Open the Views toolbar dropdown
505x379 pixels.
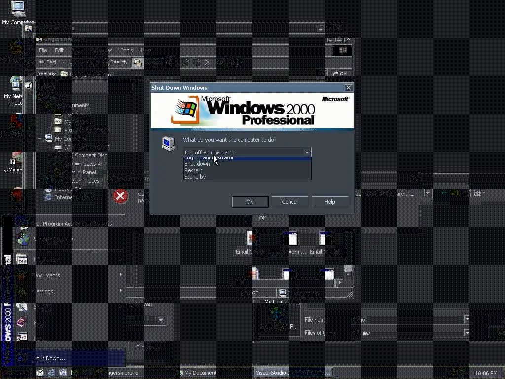pos(236,62)
